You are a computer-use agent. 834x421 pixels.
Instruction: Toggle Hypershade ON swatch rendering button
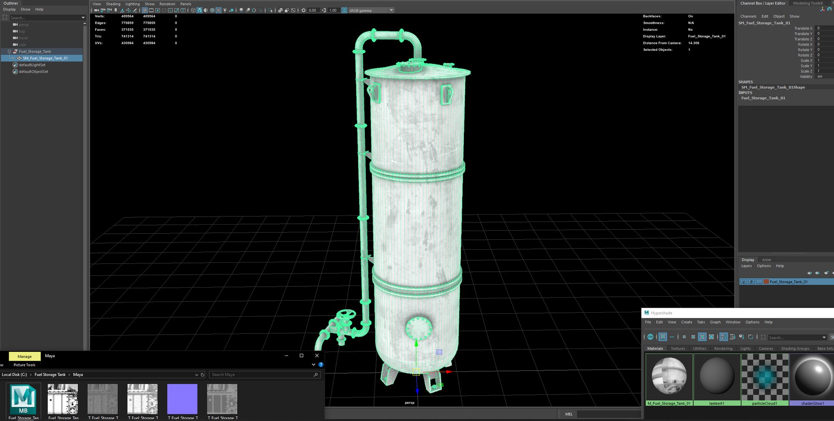click(650, 337)
